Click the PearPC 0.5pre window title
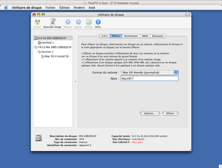The height and width of the screenshot is (168, 222). coord(113,3)
